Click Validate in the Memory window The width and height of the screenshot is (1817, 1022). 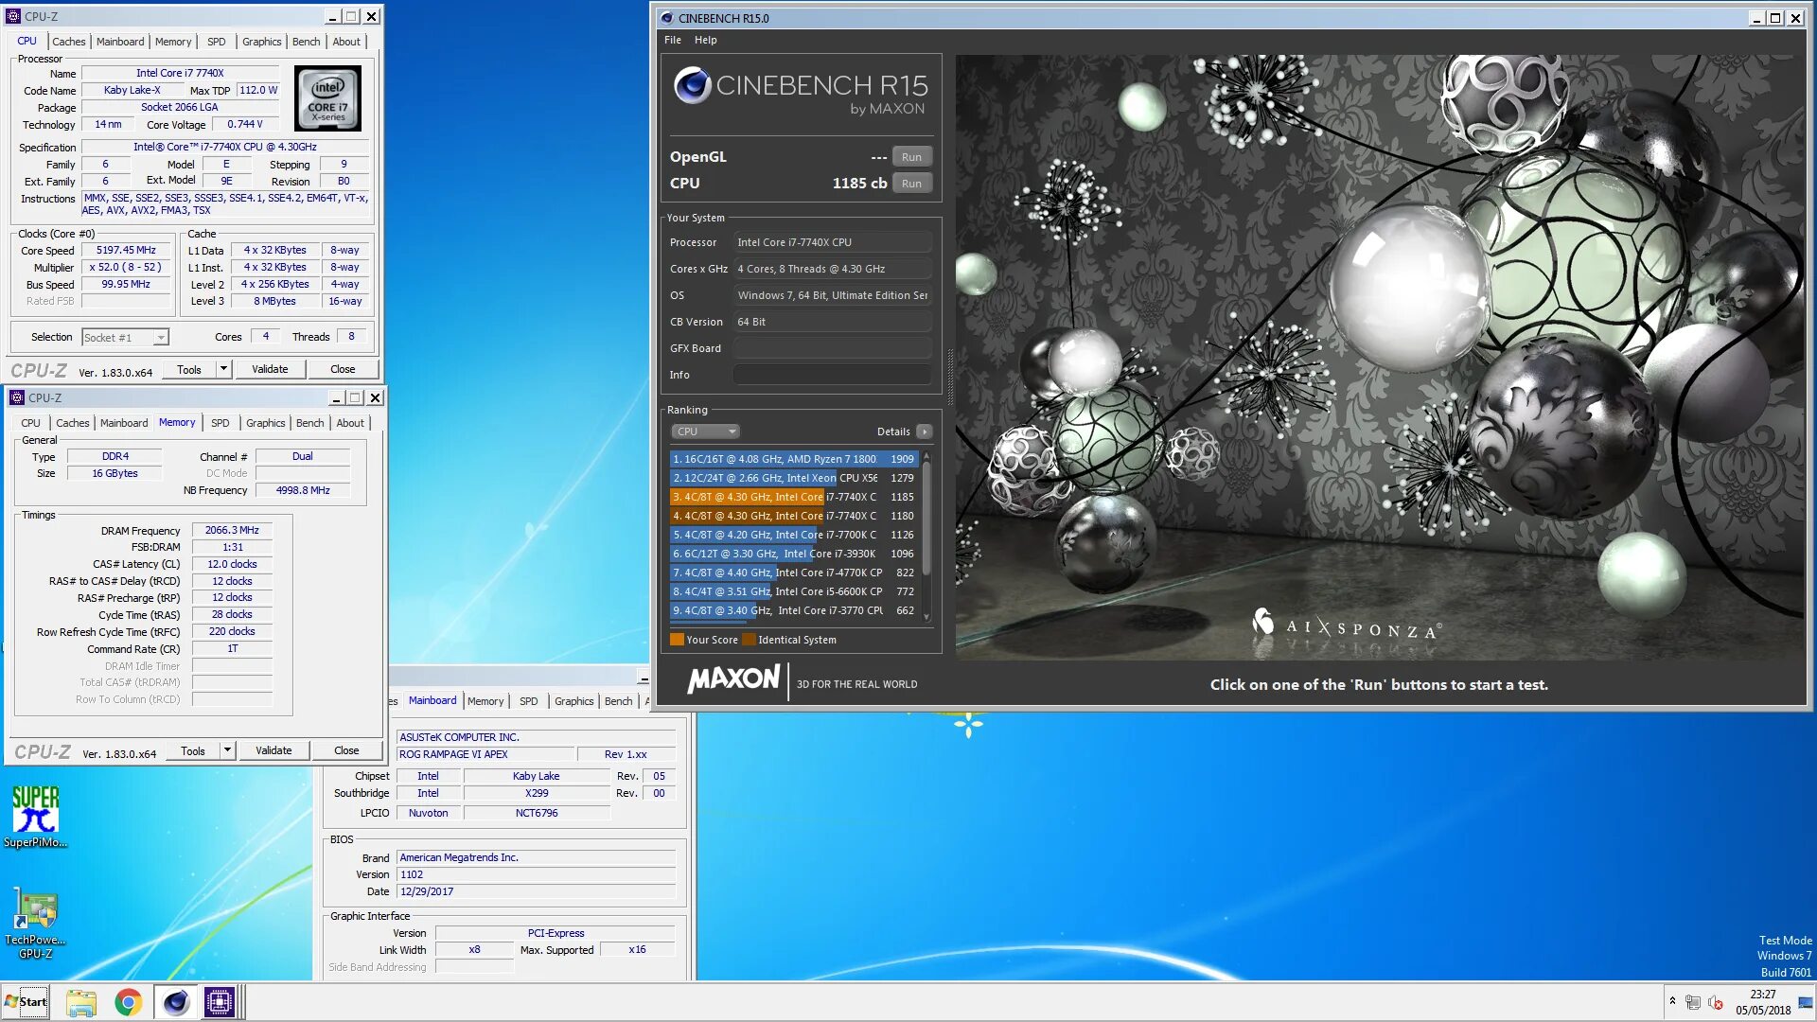273,750
